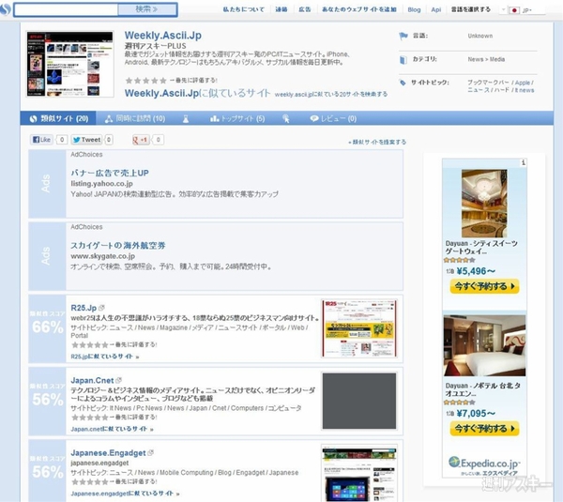The height and width of the screenshot is (502, 563).
Task: Click the AdChoices label above skygate ad
Action: [86, 227]
